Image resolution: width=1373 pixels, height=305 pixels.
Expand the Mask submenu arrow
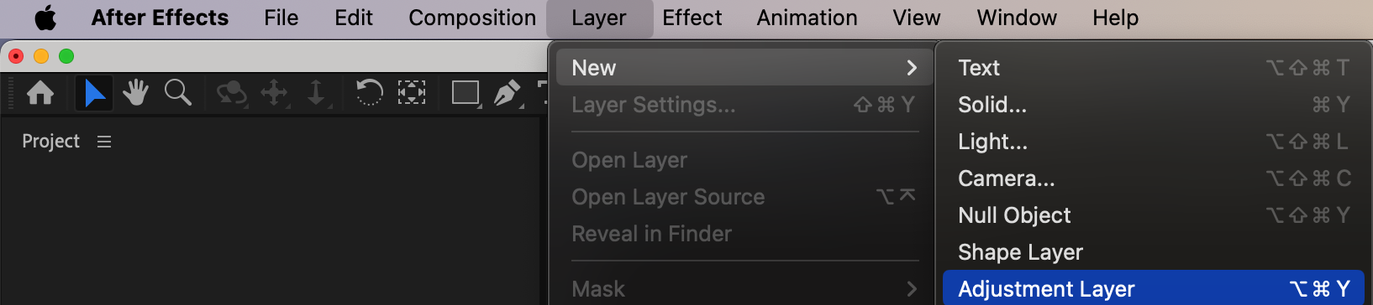coord(912,289)
